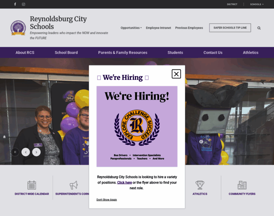This screenshot has width=274, height=216.
Task: Open the Contact Us menu
Action: coord(213,53)
